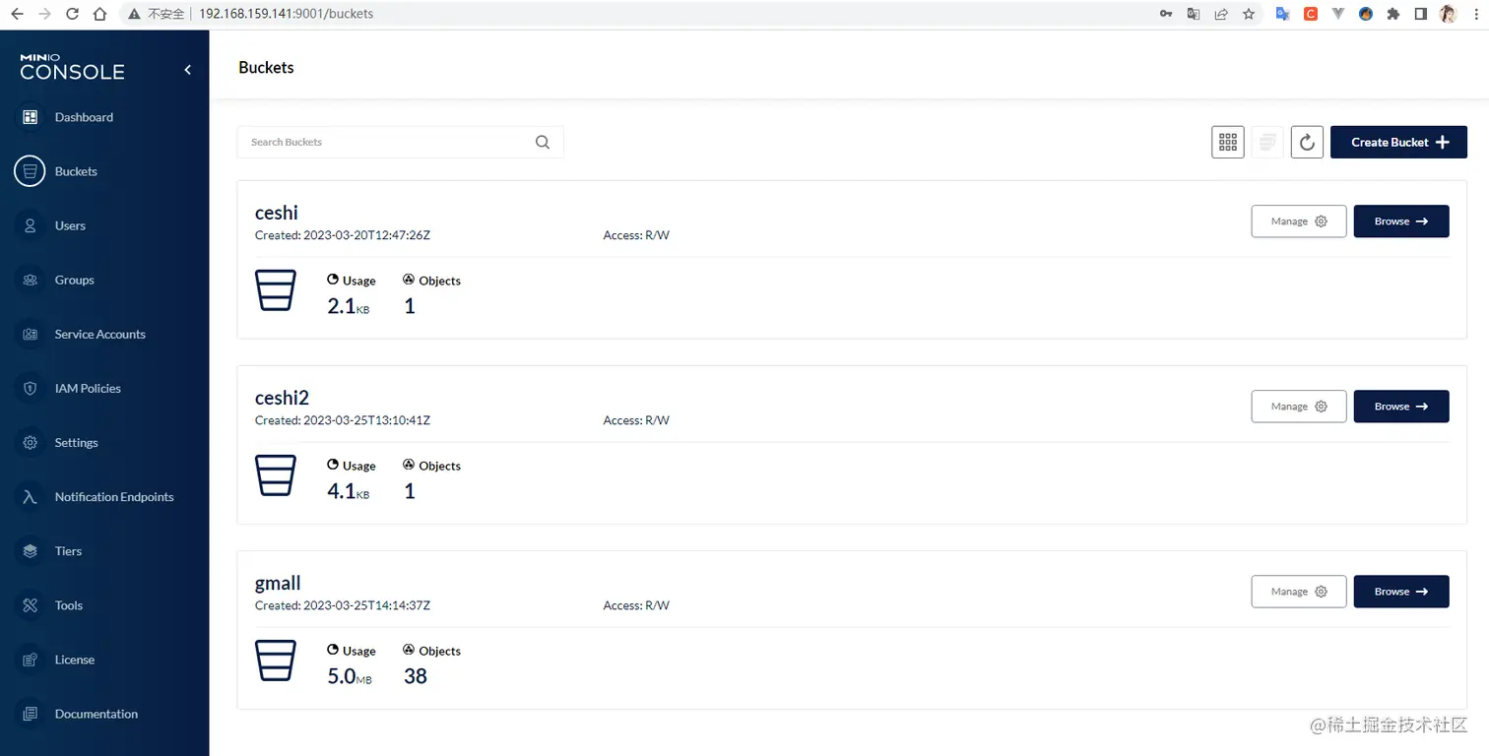The image size is (1489, 756).
Task: Open the Users sidebar icon
Action: click(x=30, y=225)
